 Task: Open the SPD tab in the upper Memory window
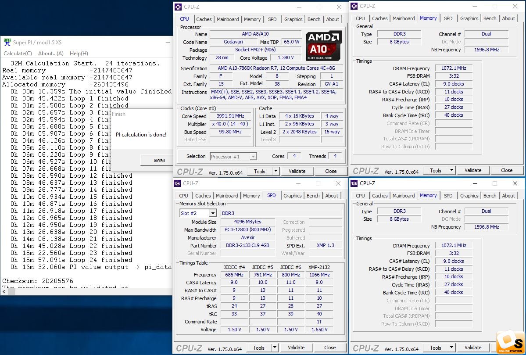(x=448, y=18)
